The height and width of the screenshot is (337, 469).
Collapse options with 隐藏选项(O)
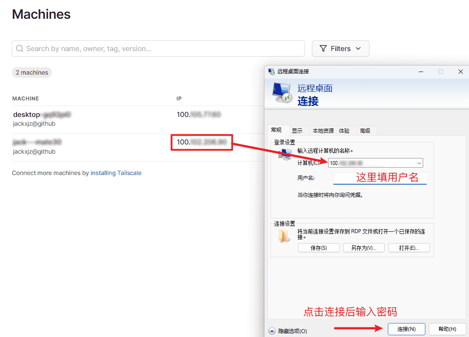coord(288,331)
